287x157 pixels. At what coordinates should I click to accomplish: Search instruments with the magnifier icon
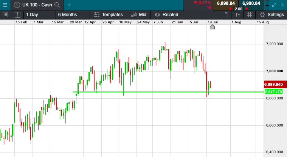click(57, 5)
